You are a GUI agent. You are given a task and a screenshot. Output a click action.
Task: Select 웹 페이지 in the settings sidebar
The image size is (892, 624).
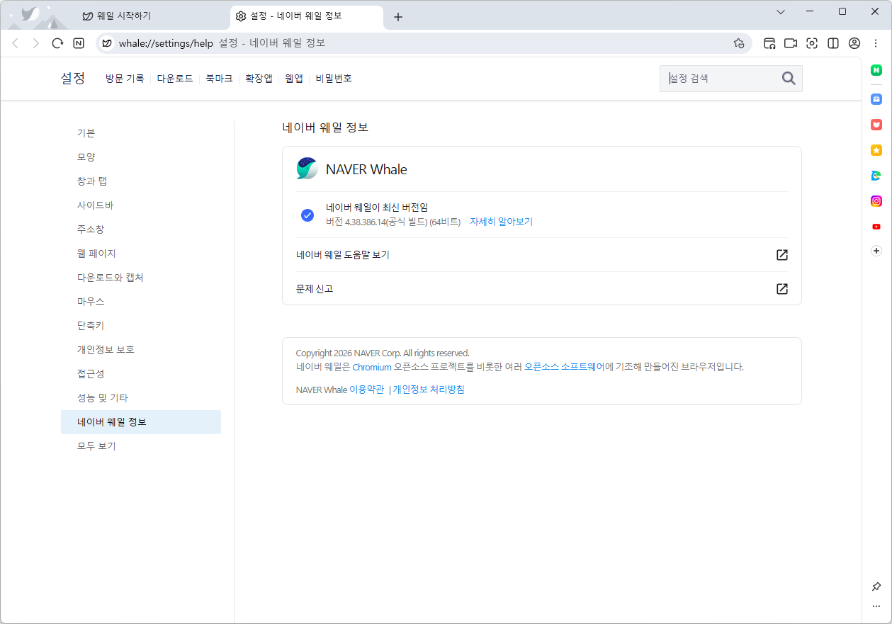pos(141,254)
